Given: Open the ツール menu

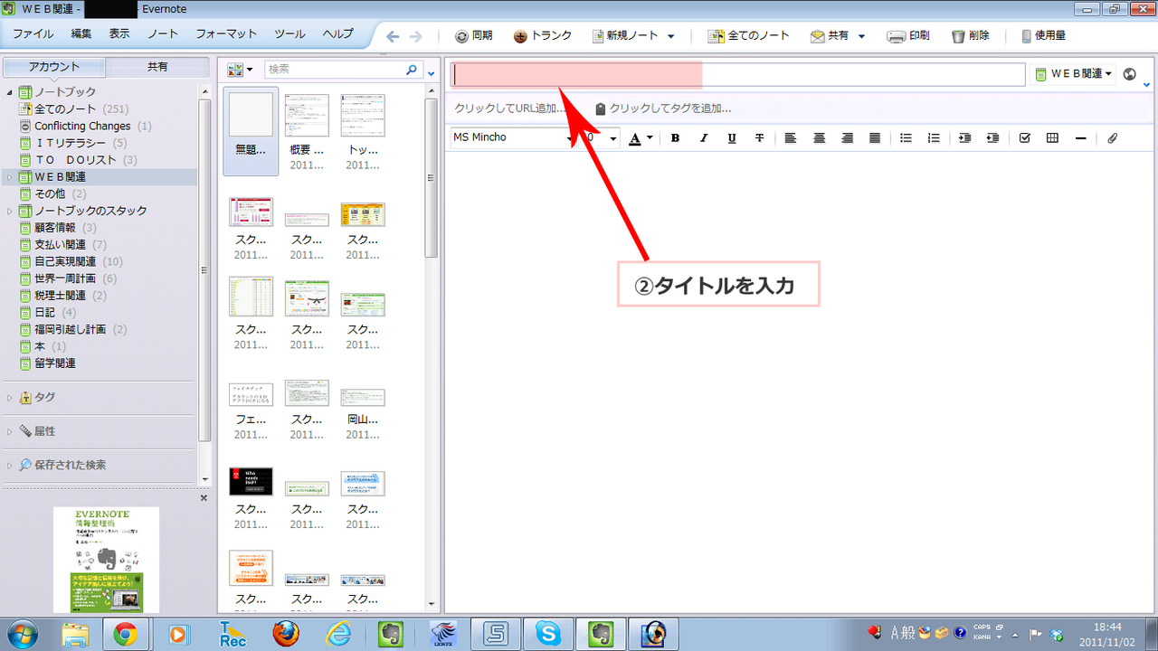Looking at the screenshot, I should [x=289, y=34].
